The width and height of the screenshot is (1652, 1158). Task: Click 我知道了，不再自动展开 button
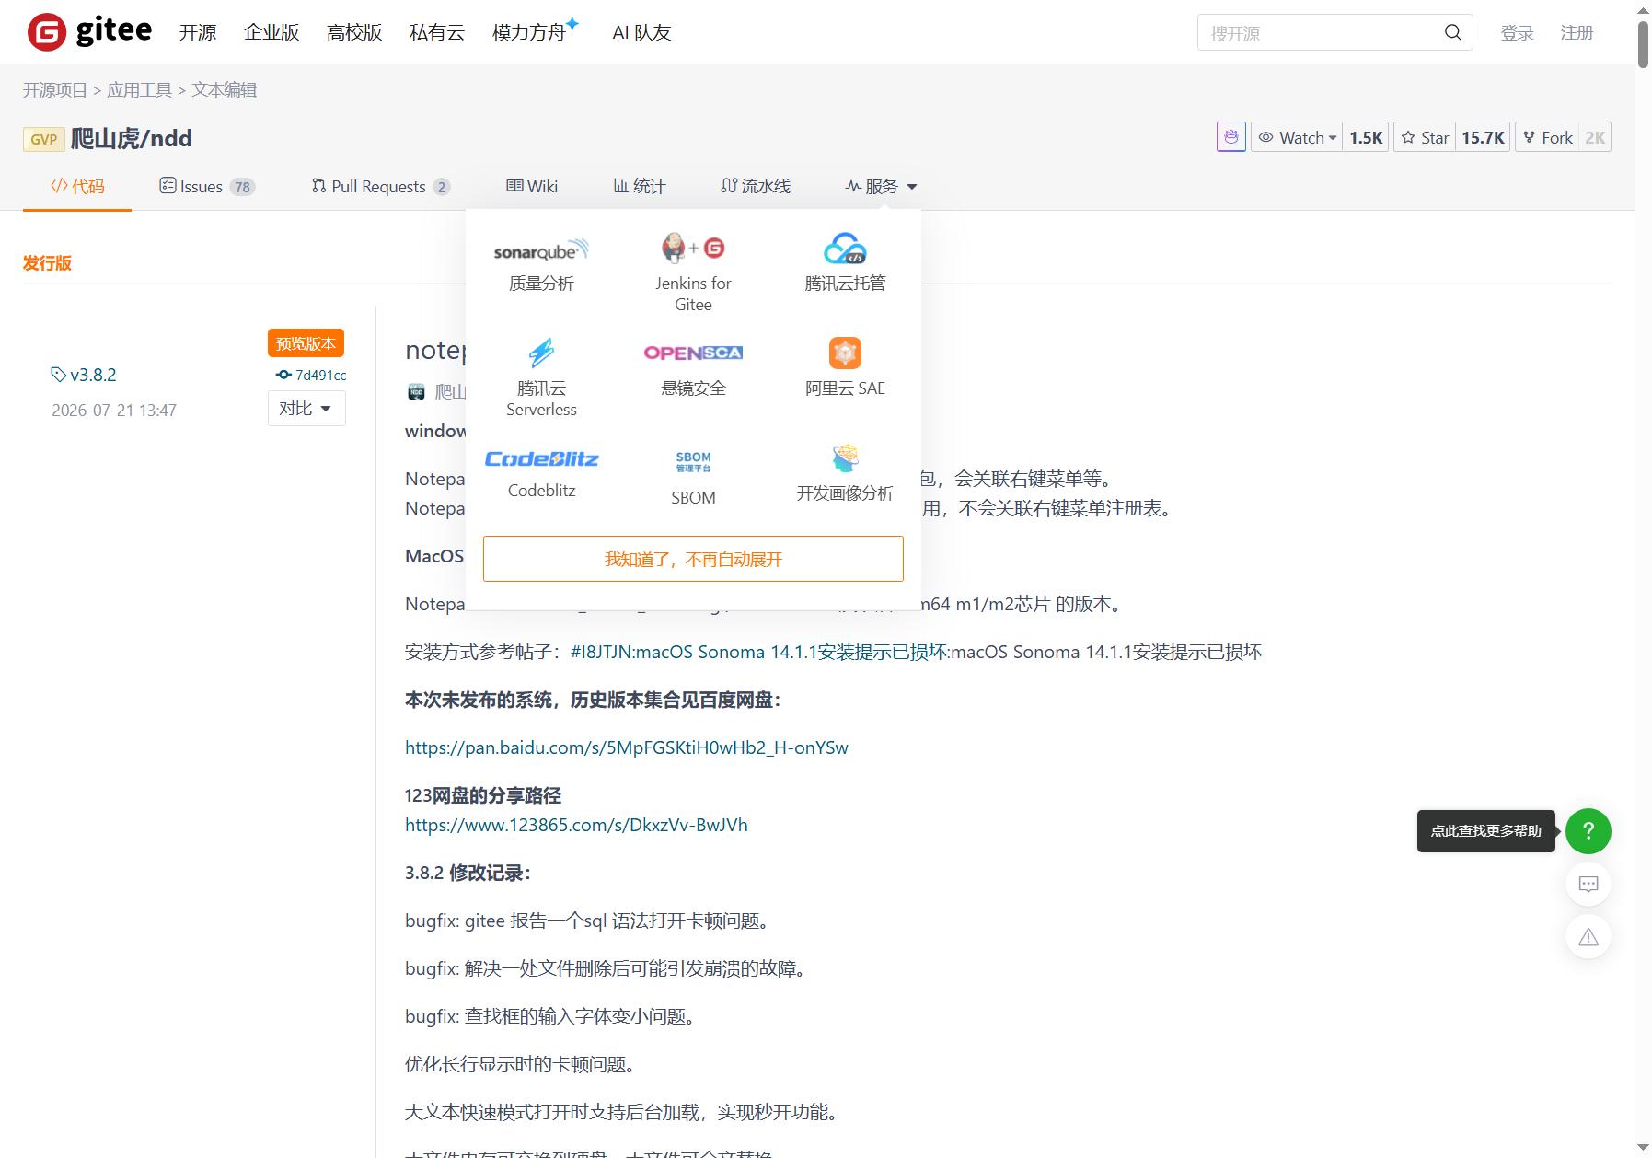pos(693,559)
